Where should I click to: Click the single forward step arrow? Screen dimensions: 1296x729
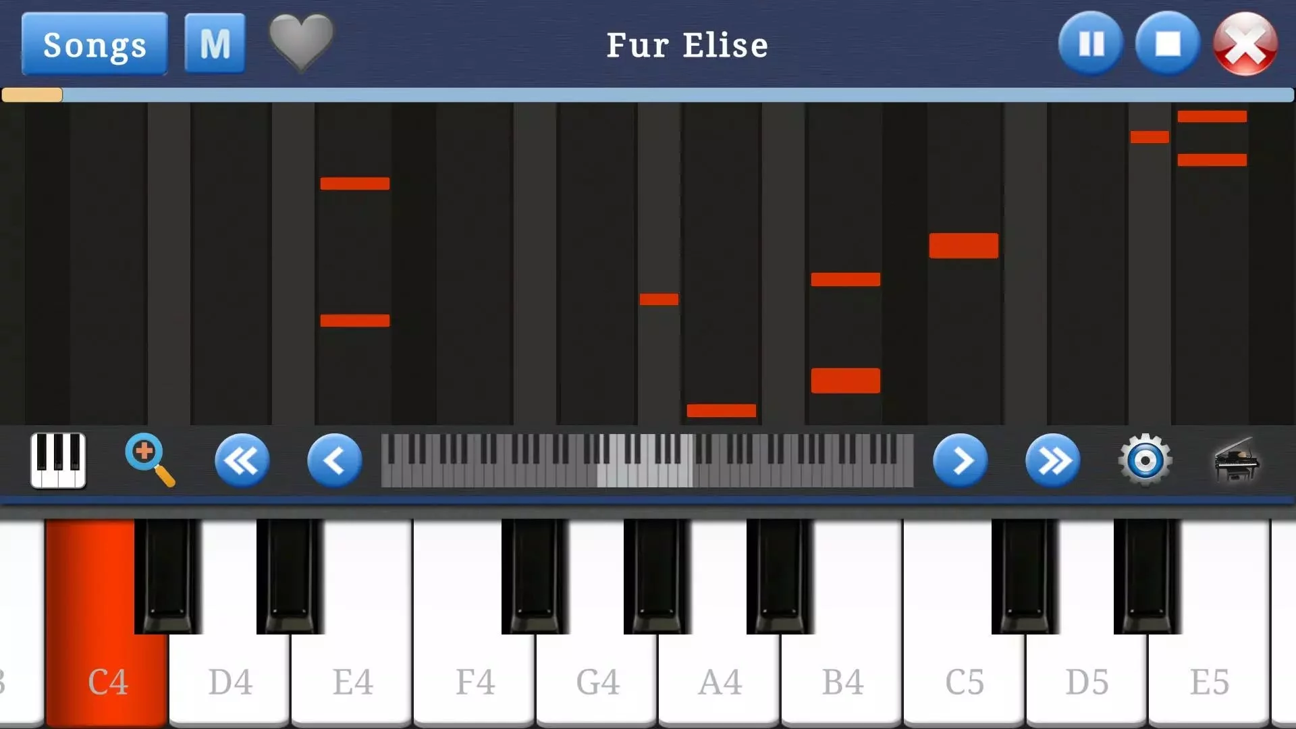pos(961,460)
